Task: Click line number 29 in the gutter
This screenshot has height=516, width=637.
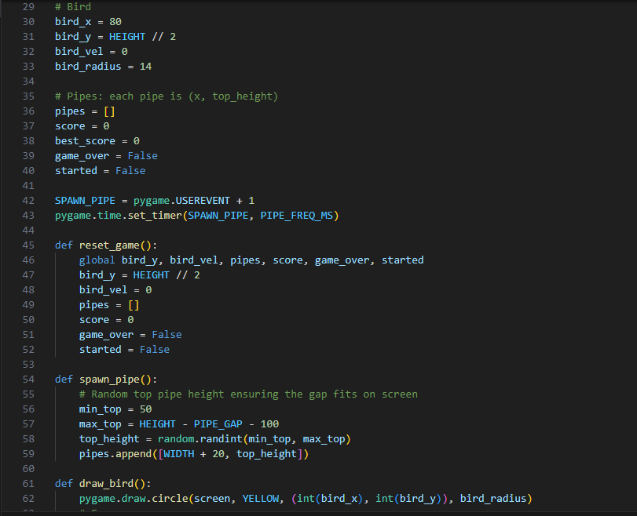Action: (29, 7)
